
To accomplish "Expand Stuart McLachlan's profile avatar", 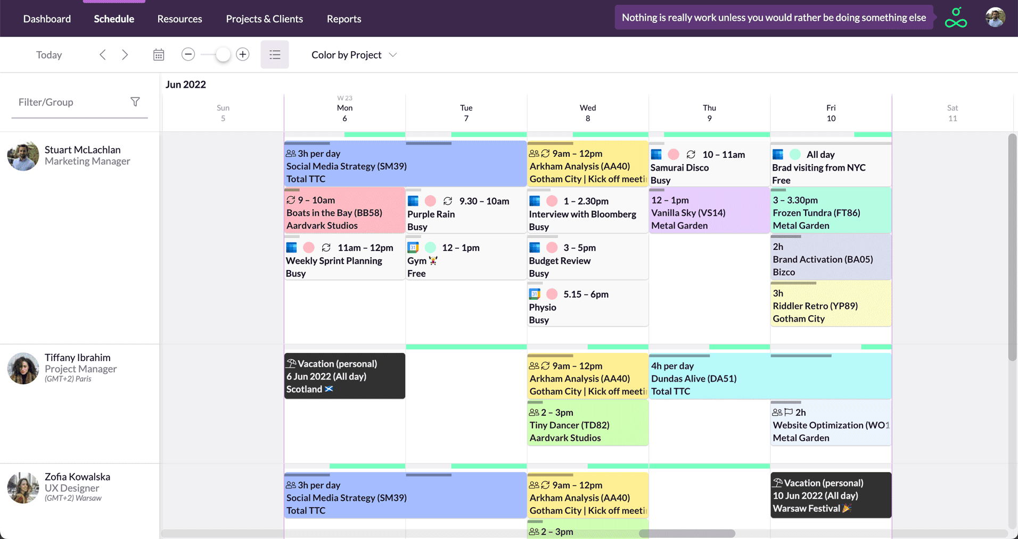I will [x=22, y=155].
